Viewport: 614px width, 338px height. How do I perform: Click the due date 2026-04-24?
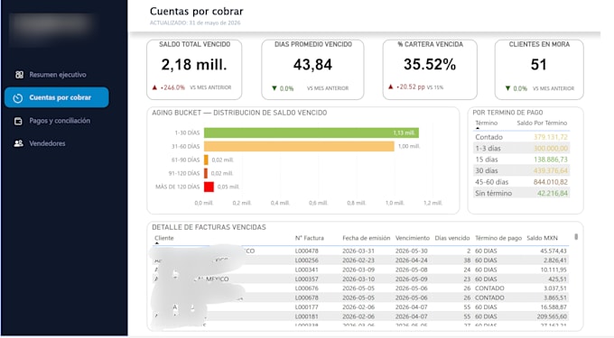411,260
